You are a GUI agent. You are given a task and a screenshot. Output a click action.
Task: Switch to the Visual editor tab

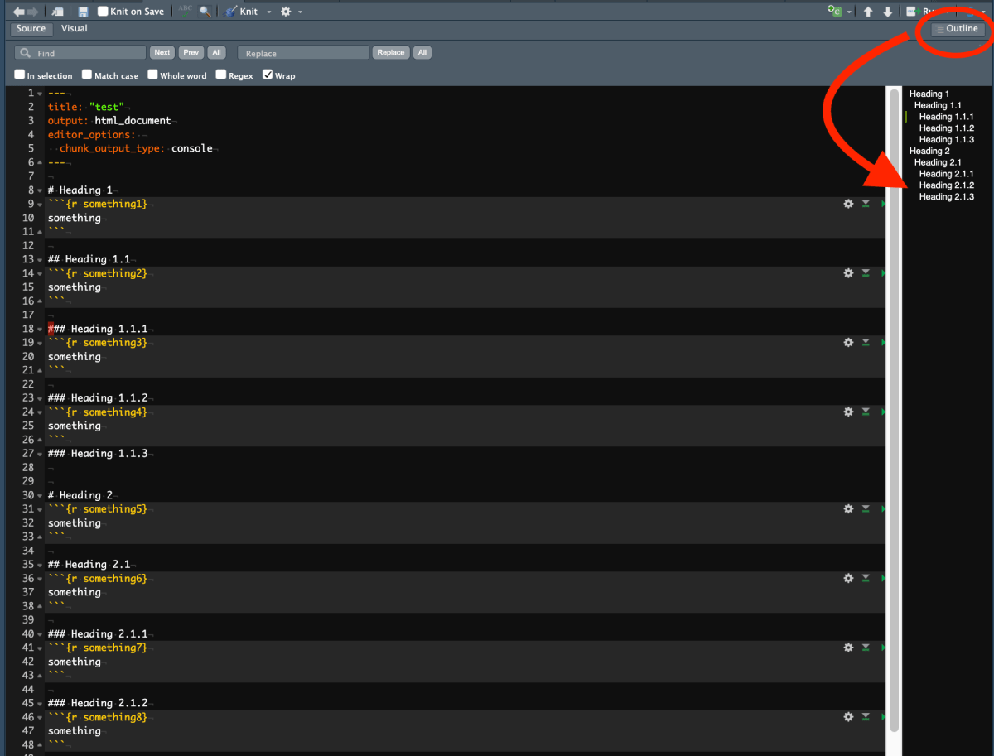pyautogui.click(x=74, y=28)
